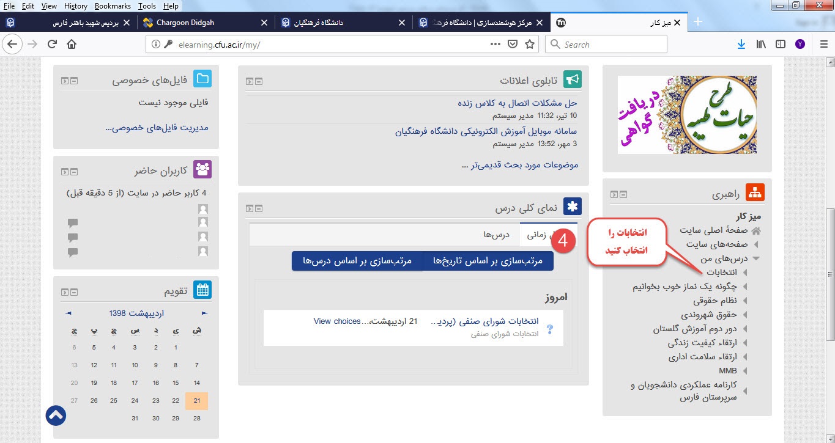
Task: Switch to the درس‌ها tab
Action: tap(496, 235)
